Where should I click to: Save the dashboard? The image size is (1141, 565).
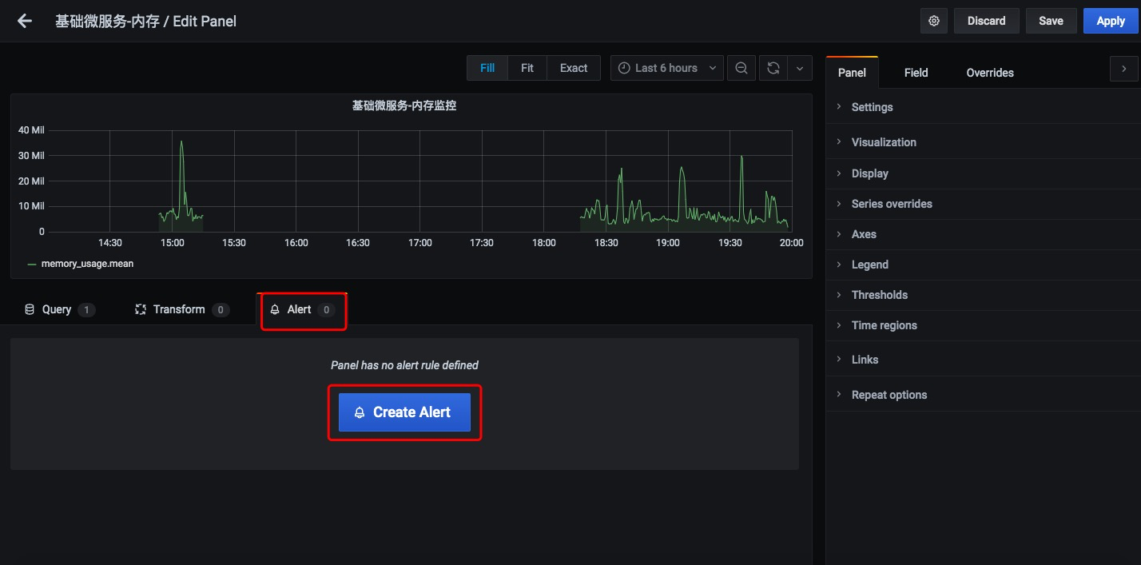[x=1052, y=21]
